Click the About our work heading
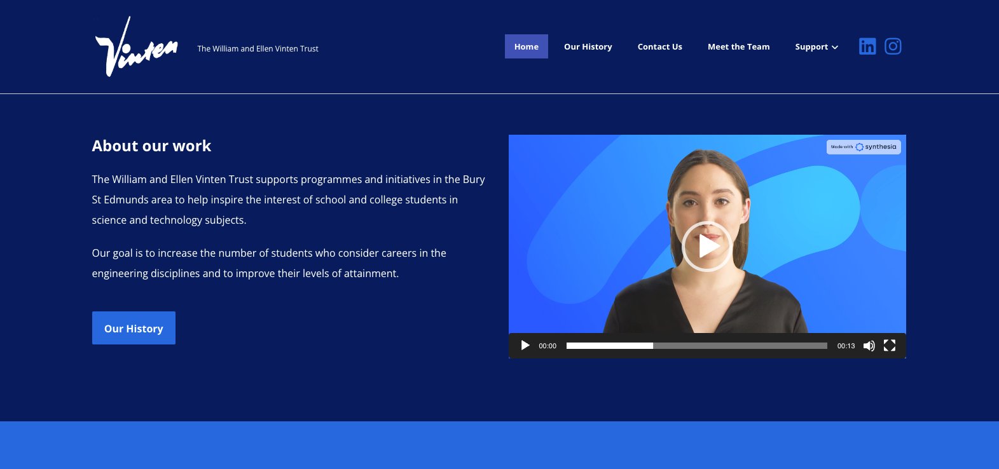This screenshot has height=469, width=999. (x=151, y=146)
